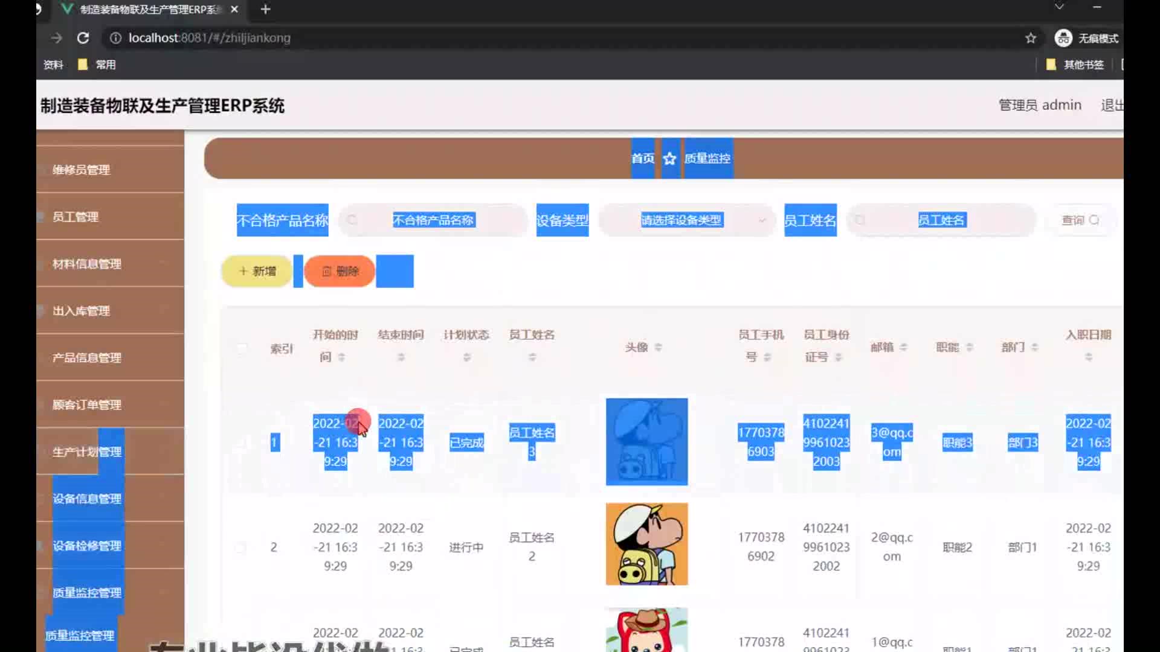Sort by 开始的时间 column

click(342, 357)
